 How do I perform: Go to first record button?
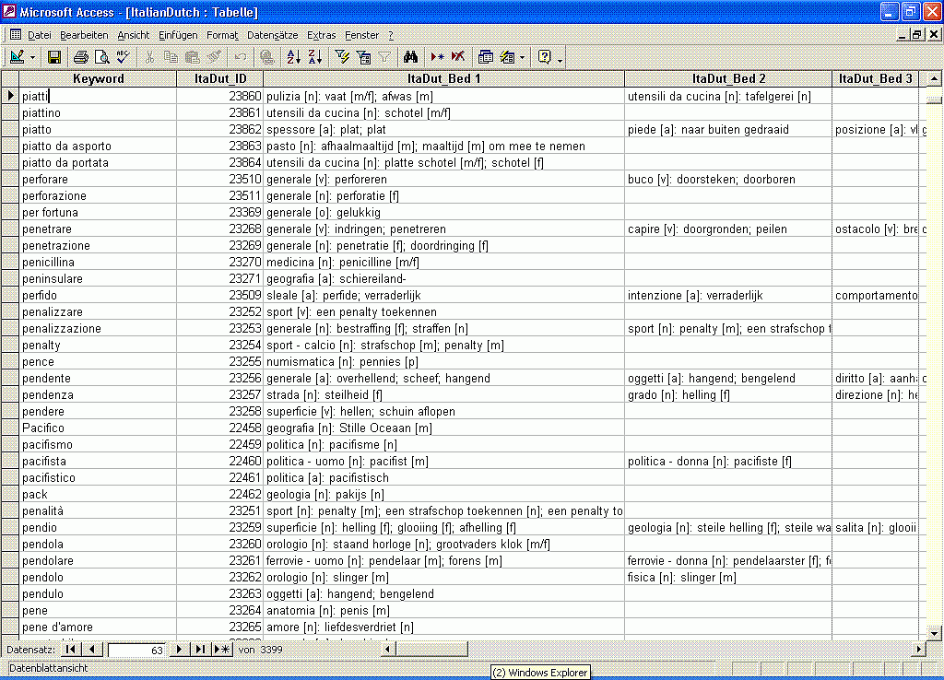tap(70, 650)
